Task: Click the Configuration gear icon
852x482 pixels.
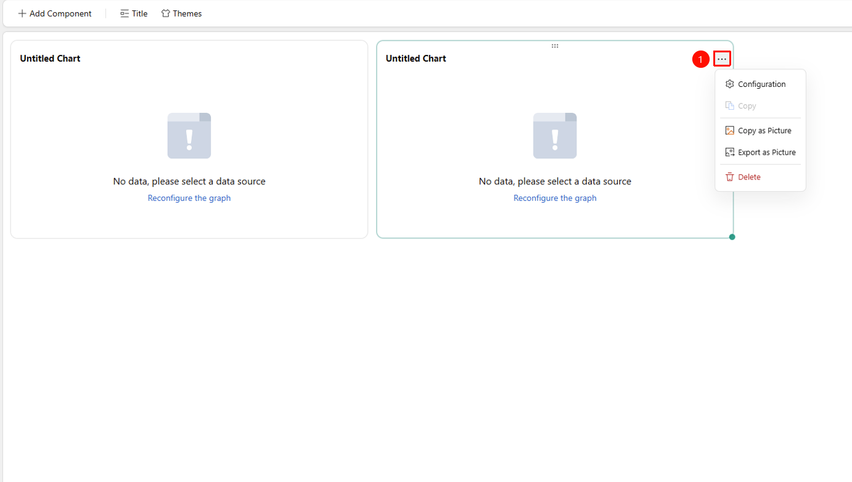Action: (x=730, y=84)
